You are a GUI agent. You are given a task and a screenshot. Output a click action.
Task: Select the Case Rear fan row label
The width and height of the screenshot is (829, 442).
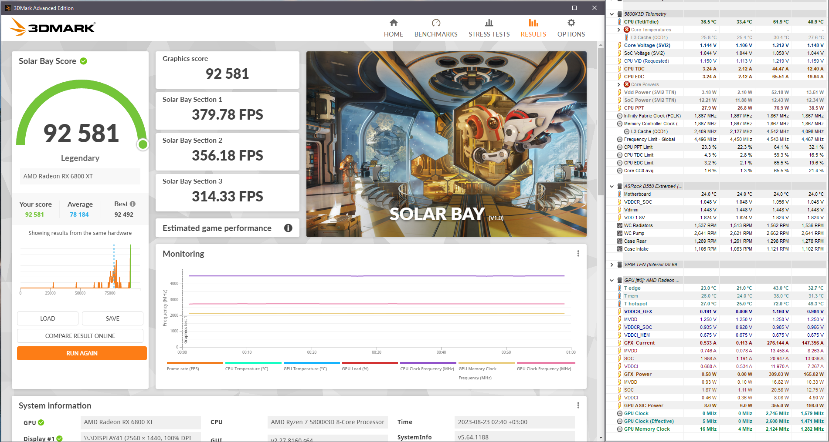(635, 241)
